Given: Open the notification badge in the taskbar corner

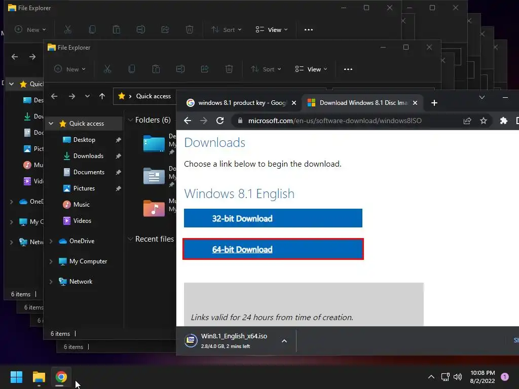Looking at the screenshot, I should (x=505, y=377).
